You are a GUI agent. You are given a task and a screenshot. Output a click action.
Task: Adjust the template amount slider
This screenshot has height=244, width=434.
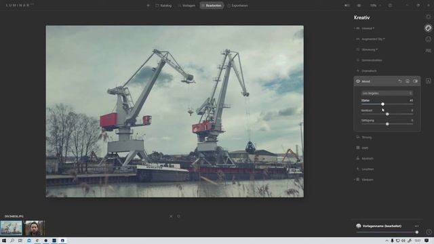click(x=417, y=232)
